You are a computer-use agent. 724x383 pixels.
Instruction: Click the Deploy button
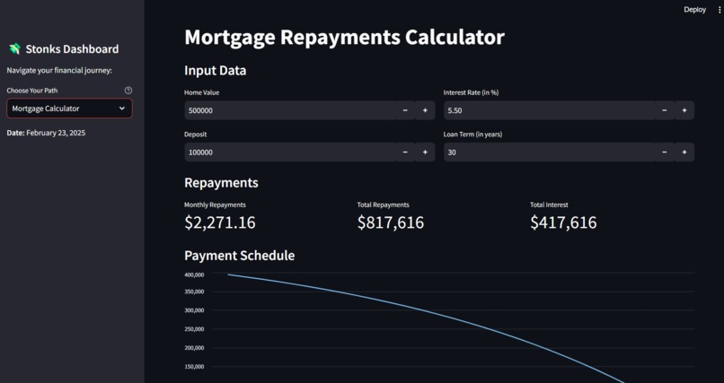coord(694,10)
